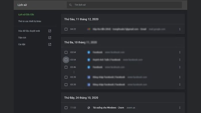Screen dimensions: 201x113
Task: Open the blurred Gmail history entry title
Action: (119, 29)
